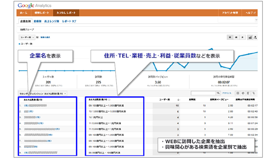Open the company link in row 3
The width and height of the screenshot is (278, 159).
pos(32,117)
